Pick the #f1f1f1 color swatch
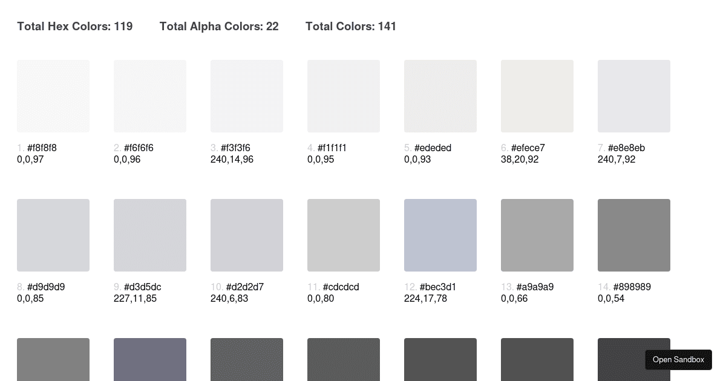This screenshot has height=381, width=726. [344, 96]
